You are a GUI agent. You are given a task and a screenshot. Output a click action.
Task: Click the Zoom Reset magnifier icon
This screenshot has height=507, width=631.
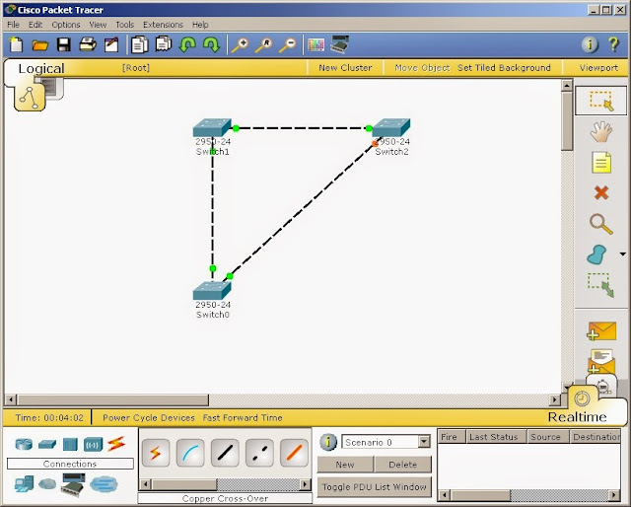pos(264,44)
